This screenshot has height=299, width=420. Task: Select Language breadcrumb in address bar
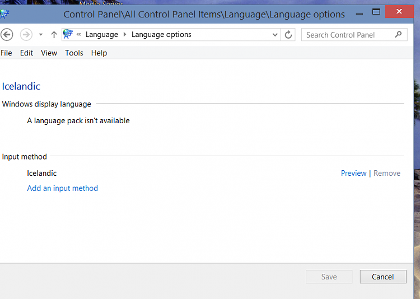point(102,35)
